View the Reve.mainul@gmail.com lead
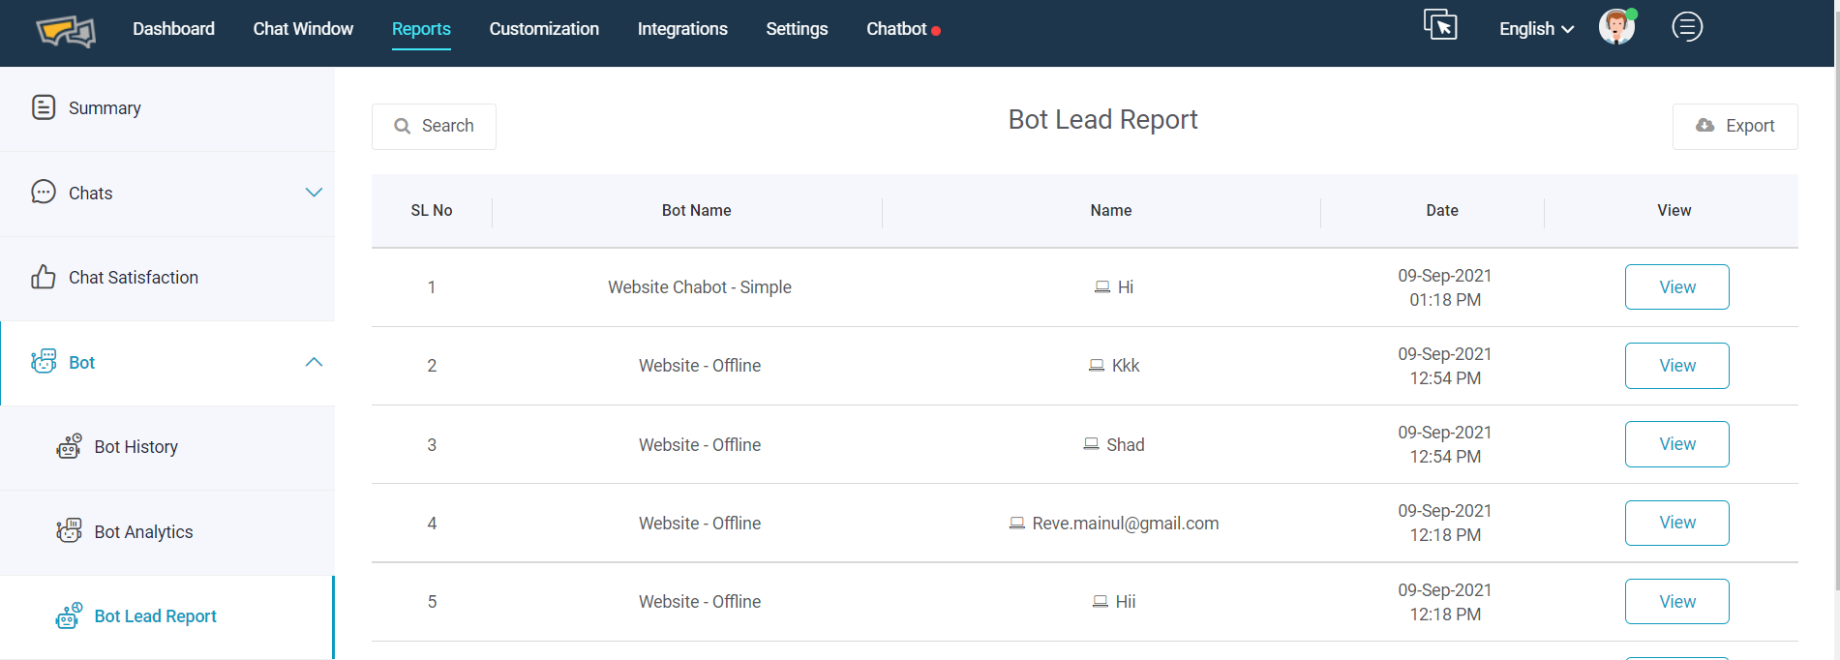The image size is (1840, 660). point(1676,523)
